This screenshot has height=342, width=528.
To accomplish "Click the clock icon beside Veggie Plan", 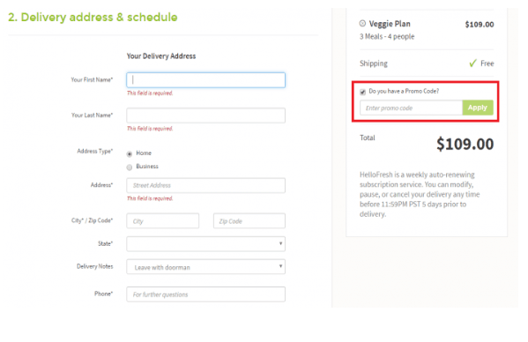I will (362, 23).
